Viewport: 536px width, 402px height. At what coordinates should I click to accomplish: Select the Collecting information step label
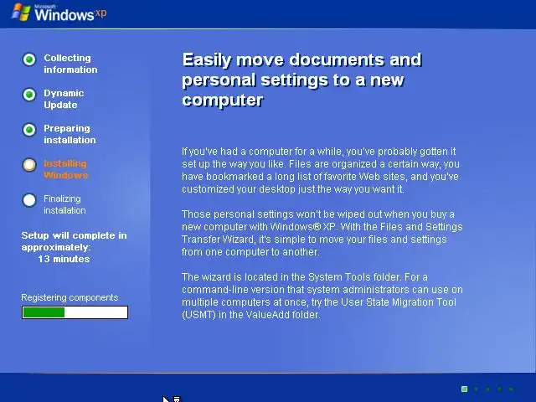(x=70, y=64)
